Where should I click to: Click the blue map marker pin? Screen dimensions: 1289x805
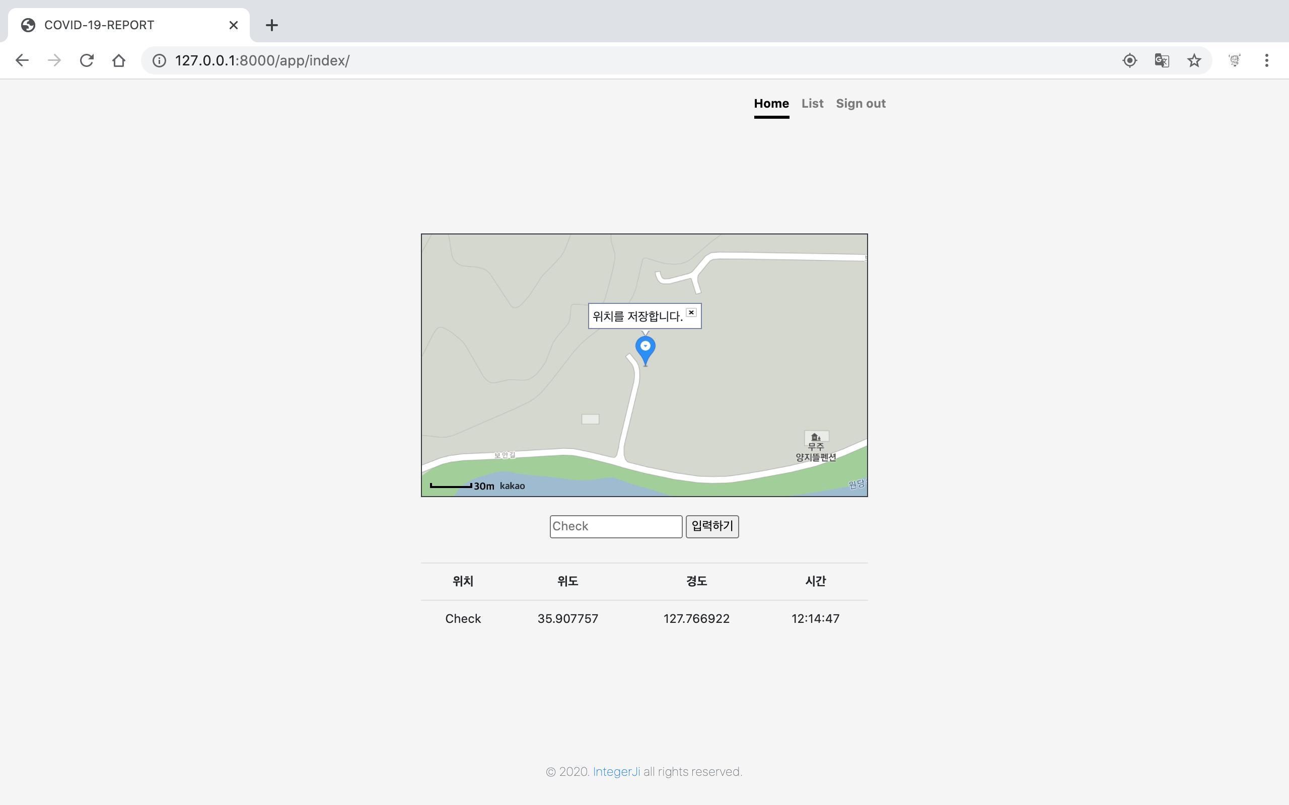click(645, 349)
